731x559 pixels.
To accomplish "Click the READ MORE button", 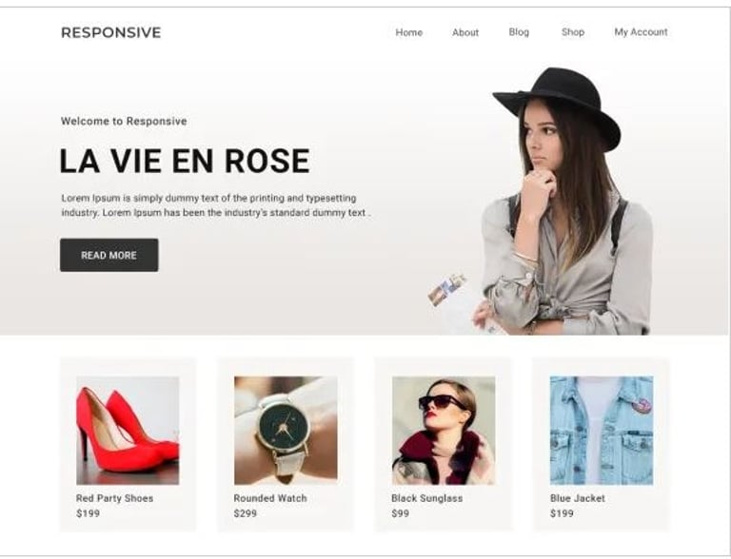I will coord(109,256).
